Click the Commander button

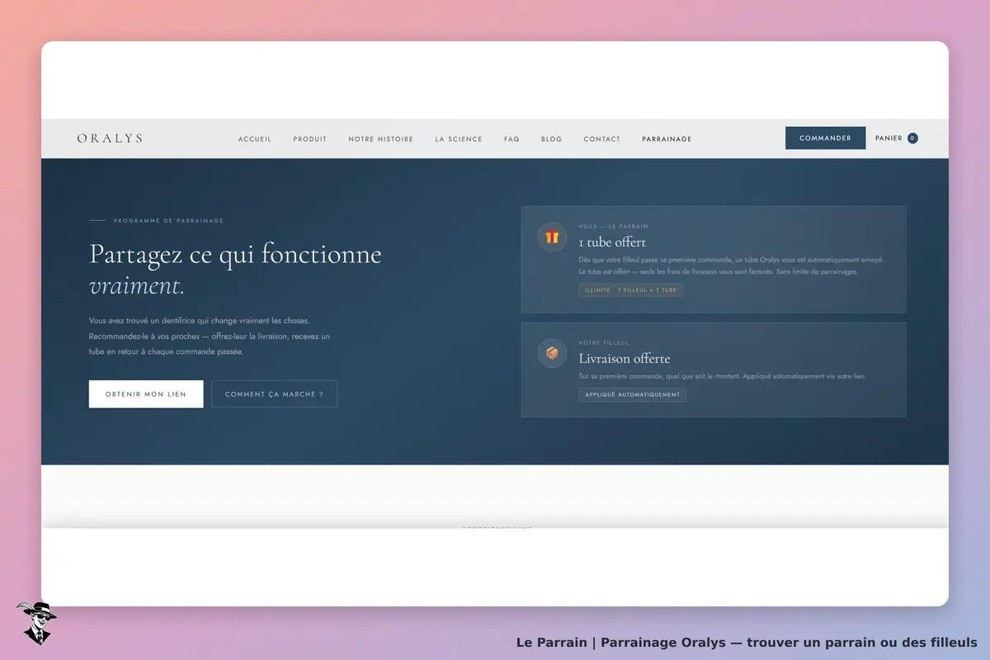[825, 138]
